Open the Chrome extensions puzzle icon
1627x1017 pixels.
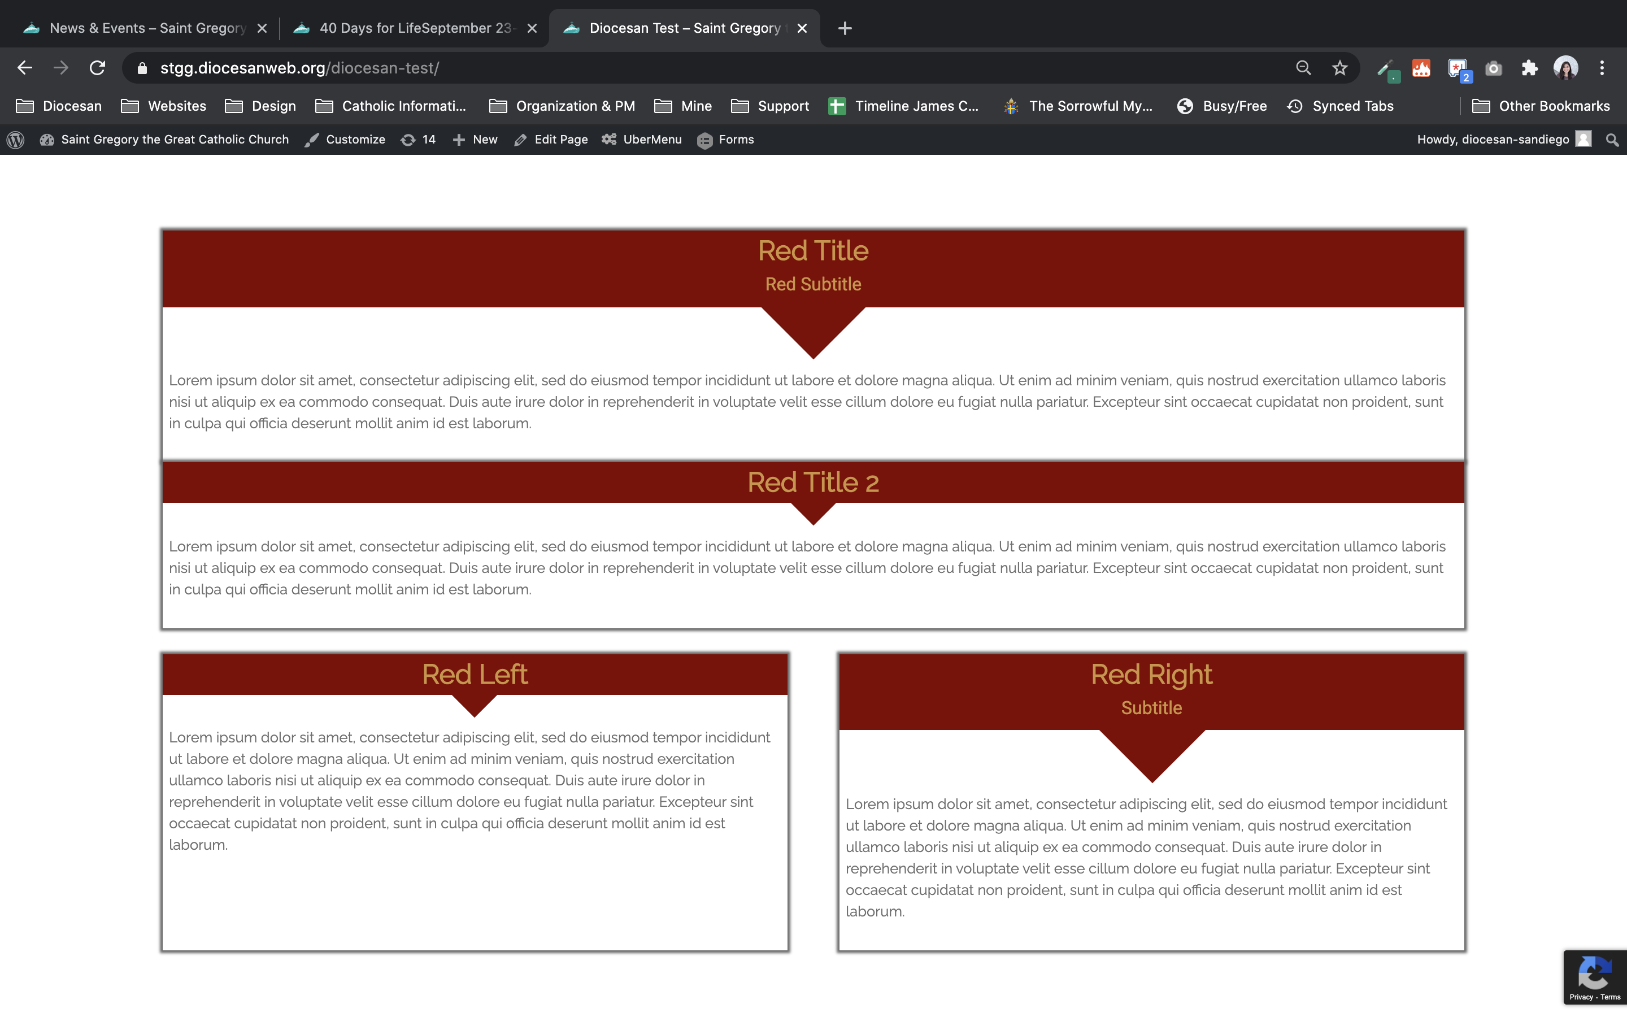point(1529,68)
